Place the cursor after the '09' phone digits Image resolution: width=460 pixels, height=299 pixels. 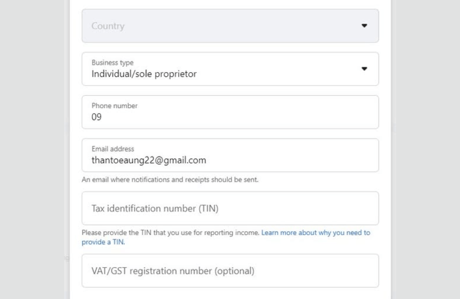102,117
